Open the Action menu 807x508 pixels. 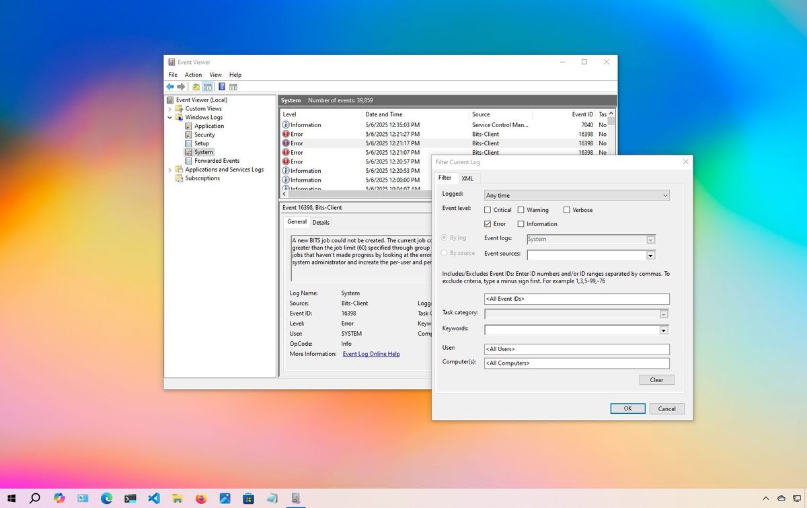pos(193,75)
